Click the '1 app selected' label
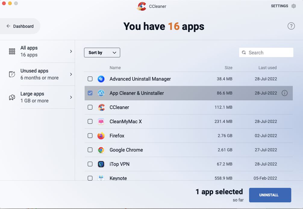This screenshot has width=303, height=209. click(219, 192)
